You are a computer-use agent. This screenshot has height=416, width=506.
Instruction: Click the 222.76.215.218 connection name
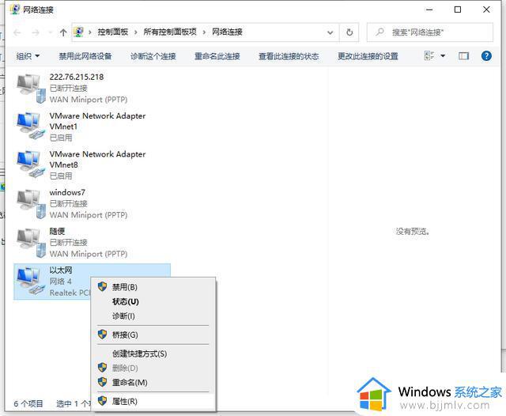[77, 78]
